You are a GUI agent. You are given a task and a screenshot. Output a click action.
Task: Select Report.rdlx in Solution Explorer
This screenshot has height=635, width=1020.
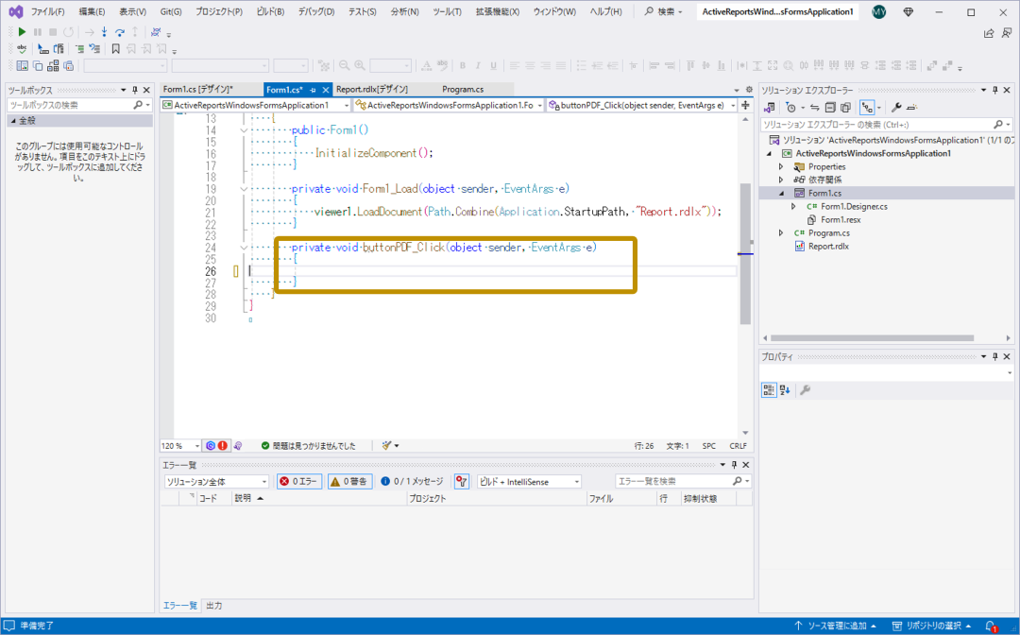pyautogui.click(x=828, y=247)
